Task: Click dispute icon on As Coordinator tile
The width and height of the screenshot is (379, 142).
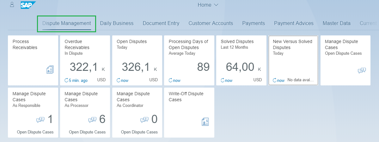Action: 144,120
